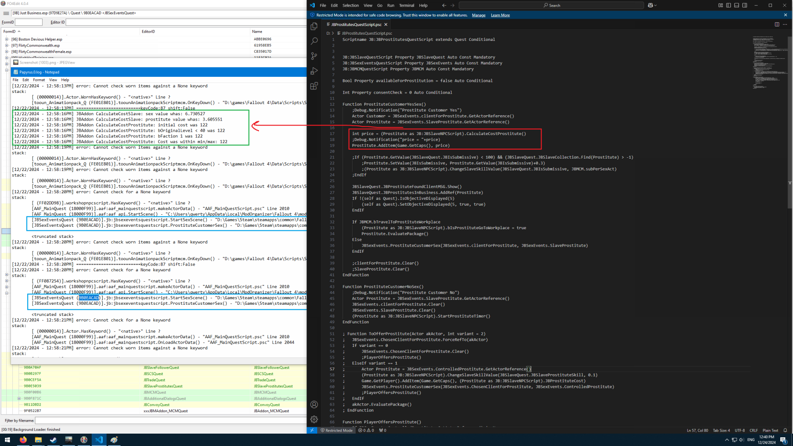The image size is (793, 446).
Task: Toggle the secondary side bar layout
Action: tap(745, 5)
